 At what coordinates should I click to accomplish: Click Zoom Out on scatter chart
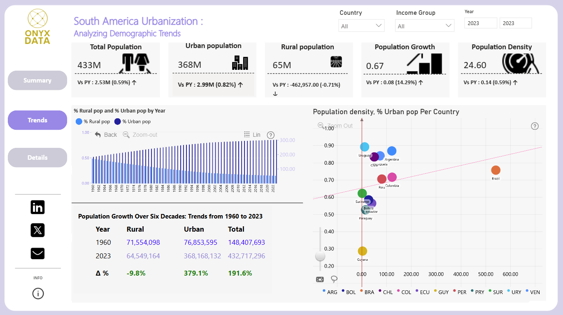pos(335,126)
